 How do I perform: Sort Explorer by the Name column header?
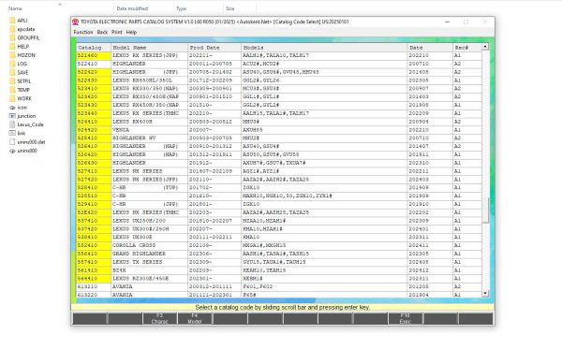[x=15, y=8]
